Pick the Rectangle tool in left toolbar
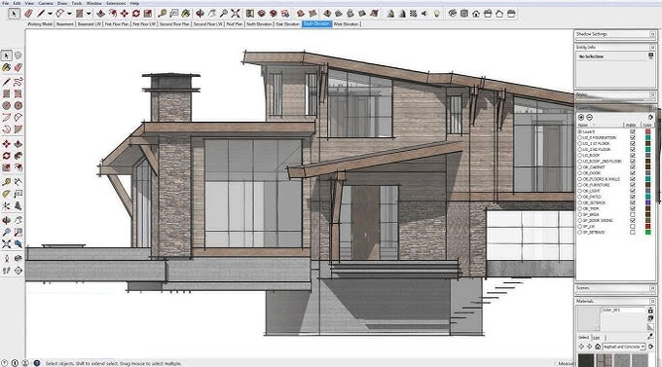 pos(7,93)
